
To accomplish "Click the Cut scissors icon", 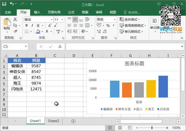I will pos(15,19).
